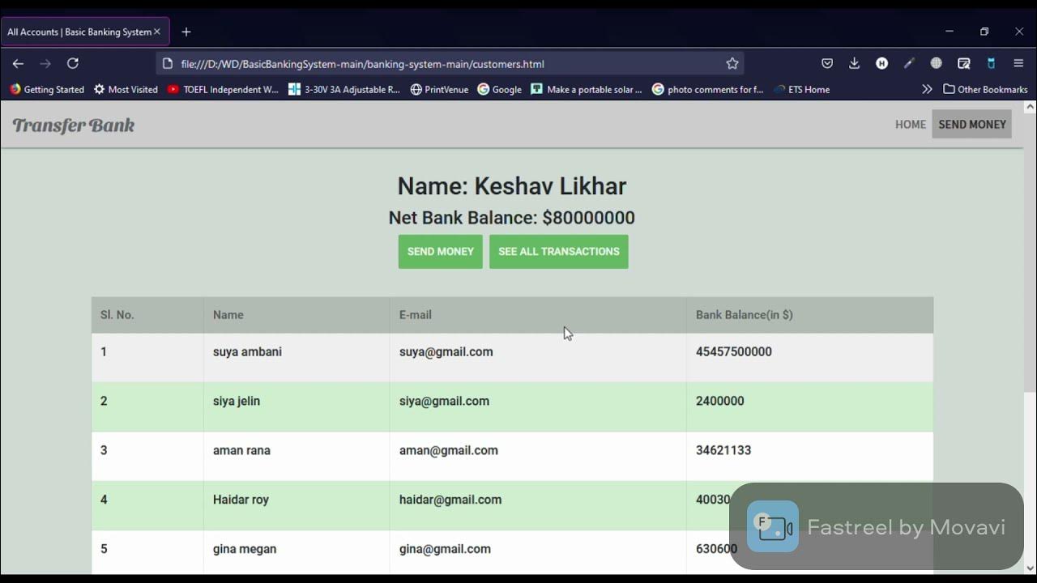This screenshot has height=583, width=1037.
Task: Click the green SEND MONEY button
Action: tap(441, 252)
